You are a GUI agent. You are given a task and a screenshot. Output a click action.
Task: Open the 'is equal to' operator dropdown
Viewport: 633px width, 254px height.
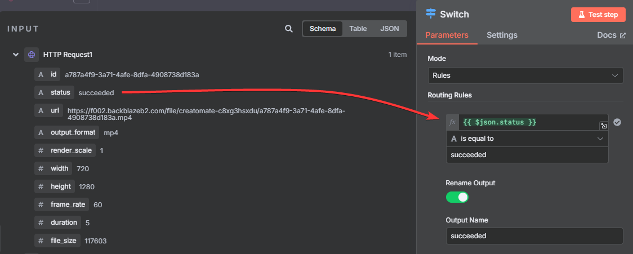pos(527,139)
